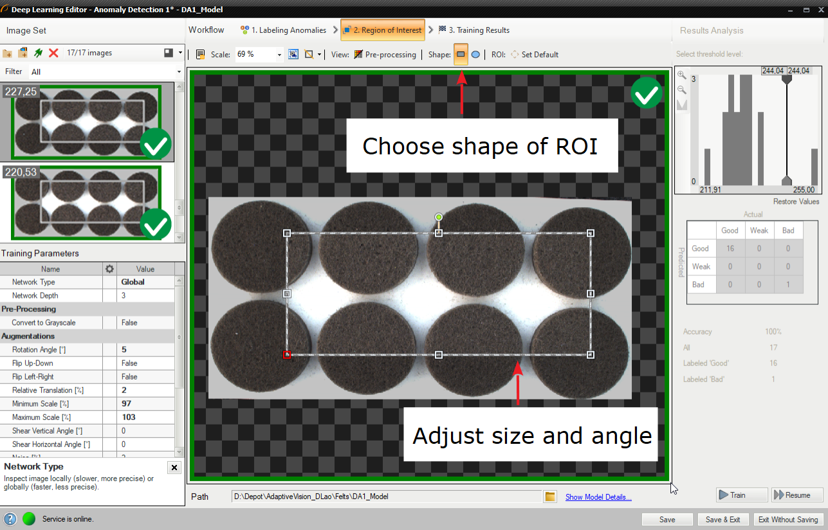Click the red X remove image icon
Viewport: 828px width, 530px height.
click(x=54, y=53)
